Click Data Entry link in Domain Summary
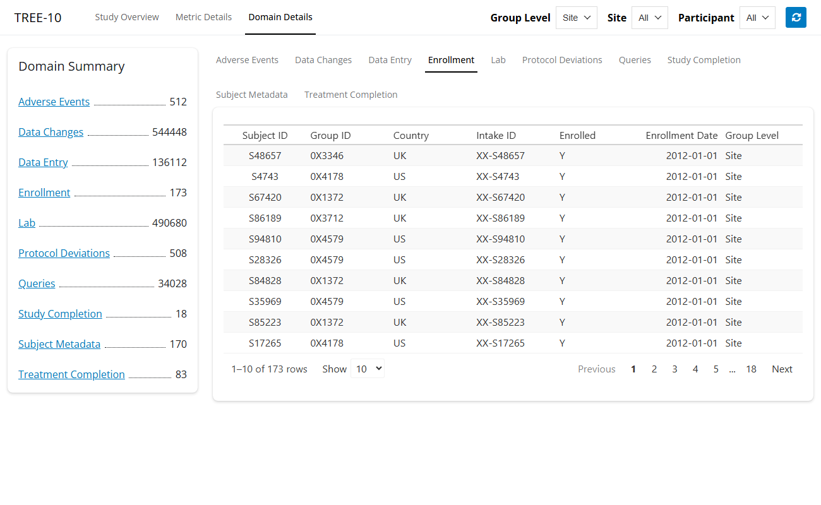The height and width of the screenshot is (505, 821). point(43,162)
